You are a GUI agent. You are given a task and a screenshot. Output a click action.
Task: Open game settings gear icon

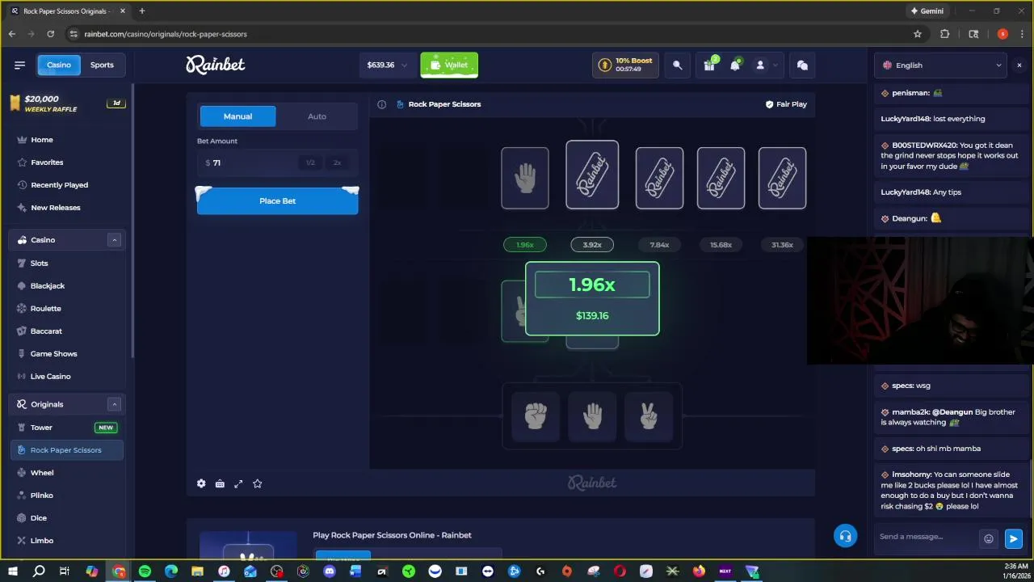201,483
